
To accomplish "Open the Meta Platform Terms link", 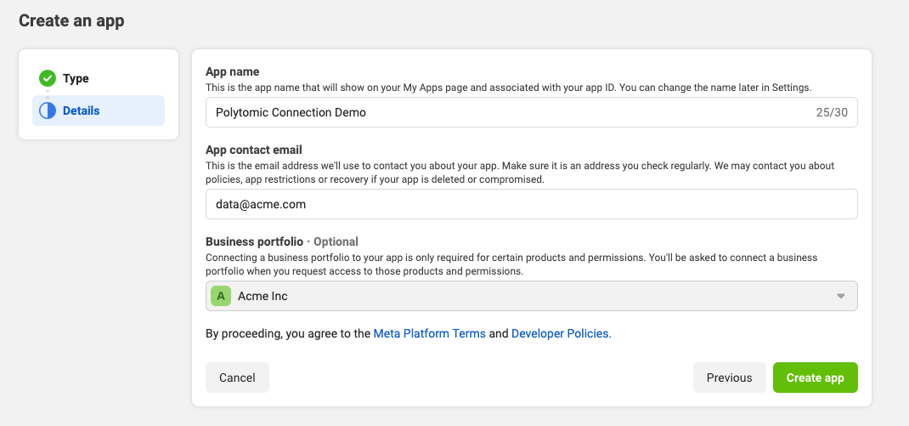I will point(430,333).
